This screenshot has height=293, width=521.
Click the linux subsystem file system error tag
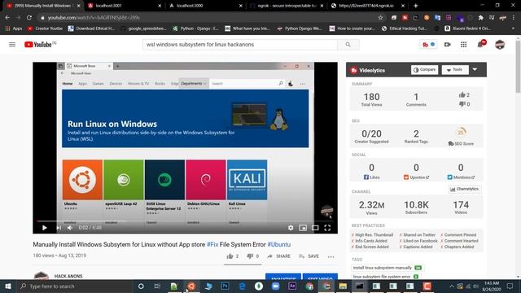(x=385, y=277)
